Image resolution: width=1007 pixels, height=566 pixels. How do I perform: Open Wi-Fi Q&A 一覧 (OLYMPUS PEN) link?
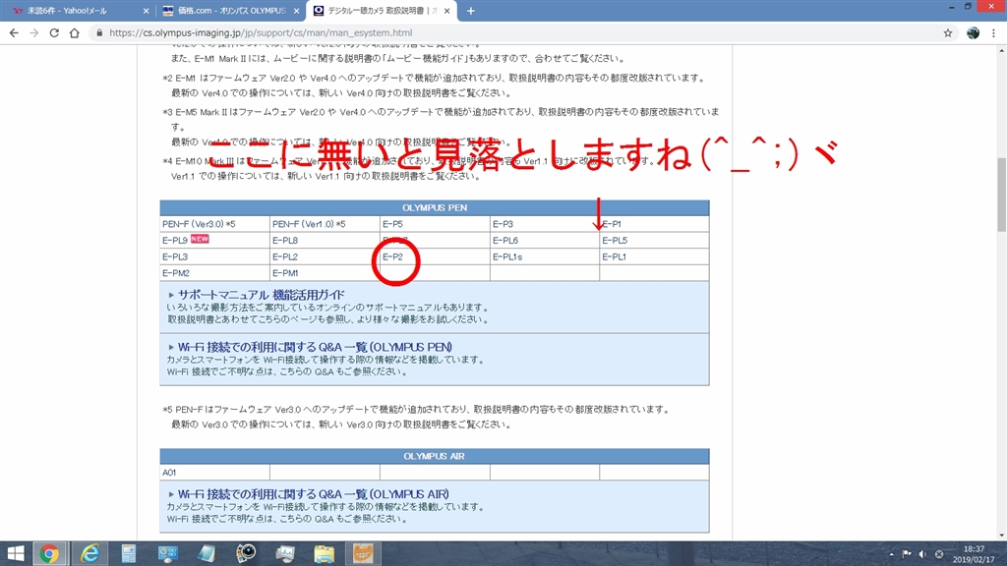[x=315, y=347]
